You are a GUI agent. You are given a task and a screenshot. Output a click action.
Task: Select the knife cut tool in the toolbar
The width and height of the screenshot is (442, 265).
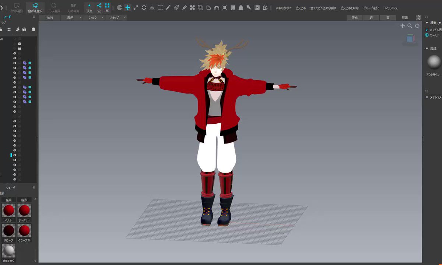(x=249, y=7)
